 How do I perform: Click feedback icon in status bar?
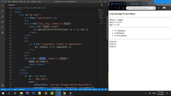pyautogui.click(x=103, y=90)
